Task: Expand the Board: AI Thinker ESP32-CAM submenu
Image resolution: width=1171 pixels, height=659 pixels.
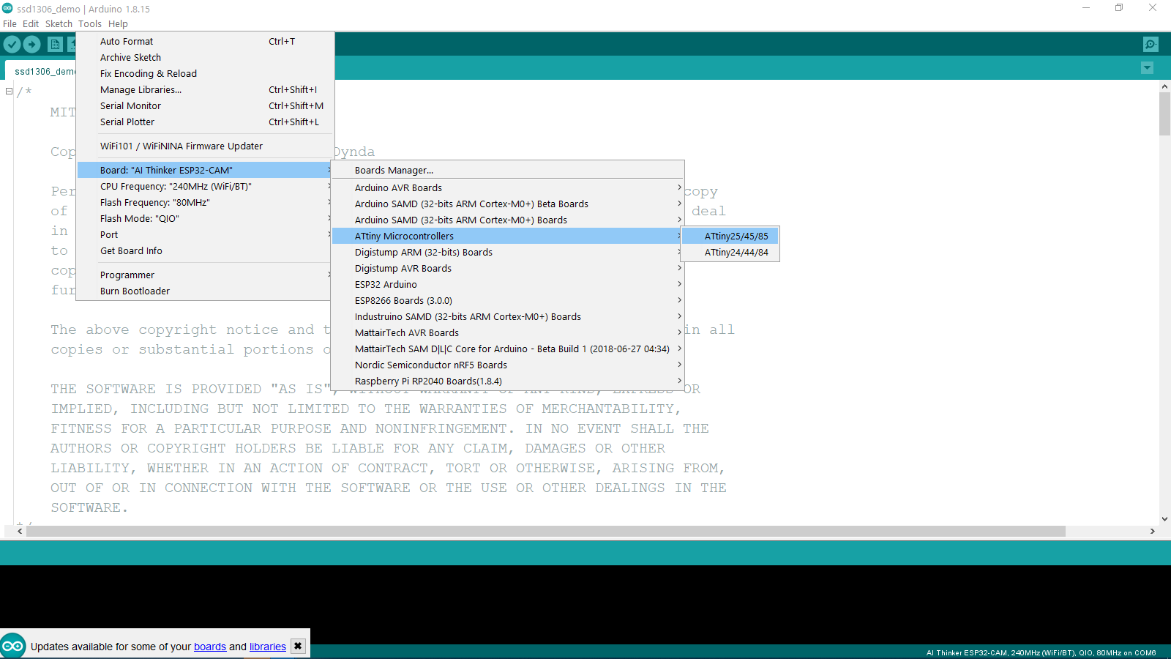Action: click(205, 171)
